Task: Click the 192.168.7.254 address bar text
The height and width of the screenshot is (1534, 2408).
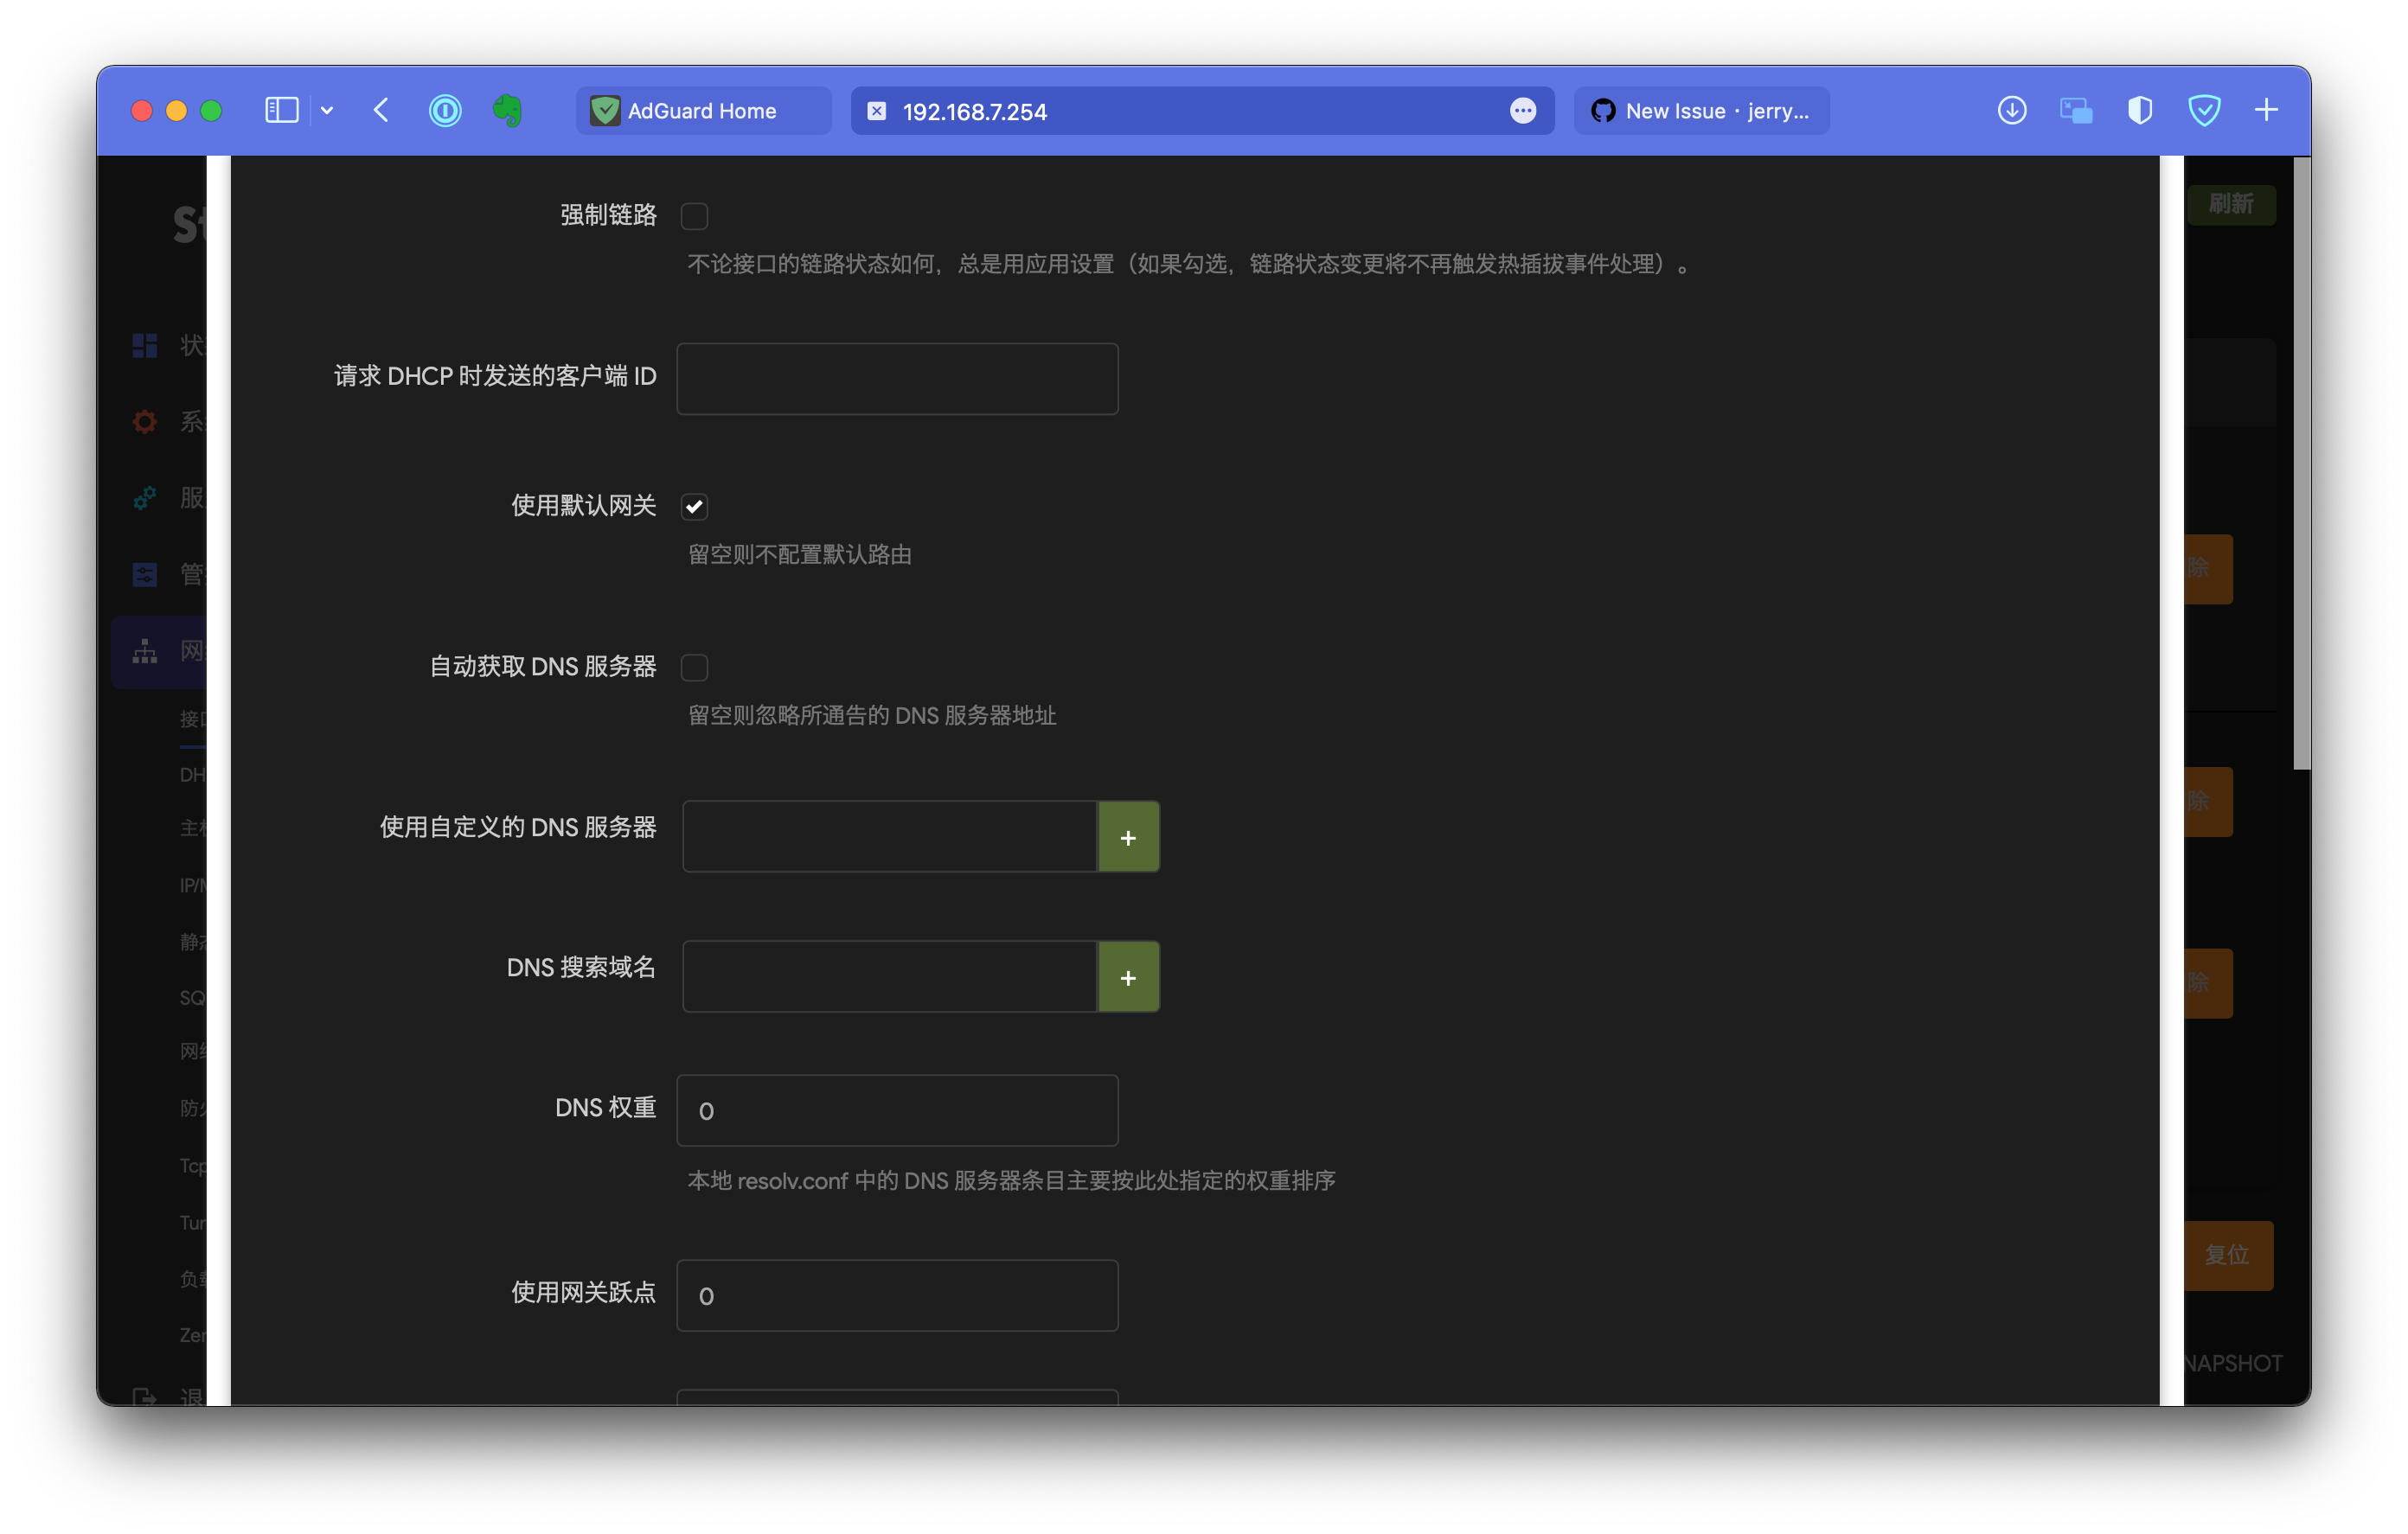Action: point(975,112)
